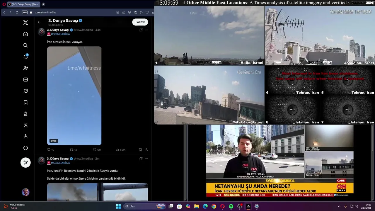This screenshot has height=211, width=375.
Task: Open Task View on the taskbar
Action: coord(171,206)
